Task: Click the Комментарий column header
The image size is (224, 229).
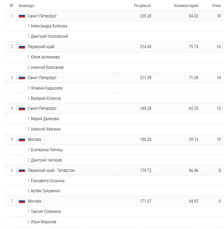Action: (x=186, y=6)
